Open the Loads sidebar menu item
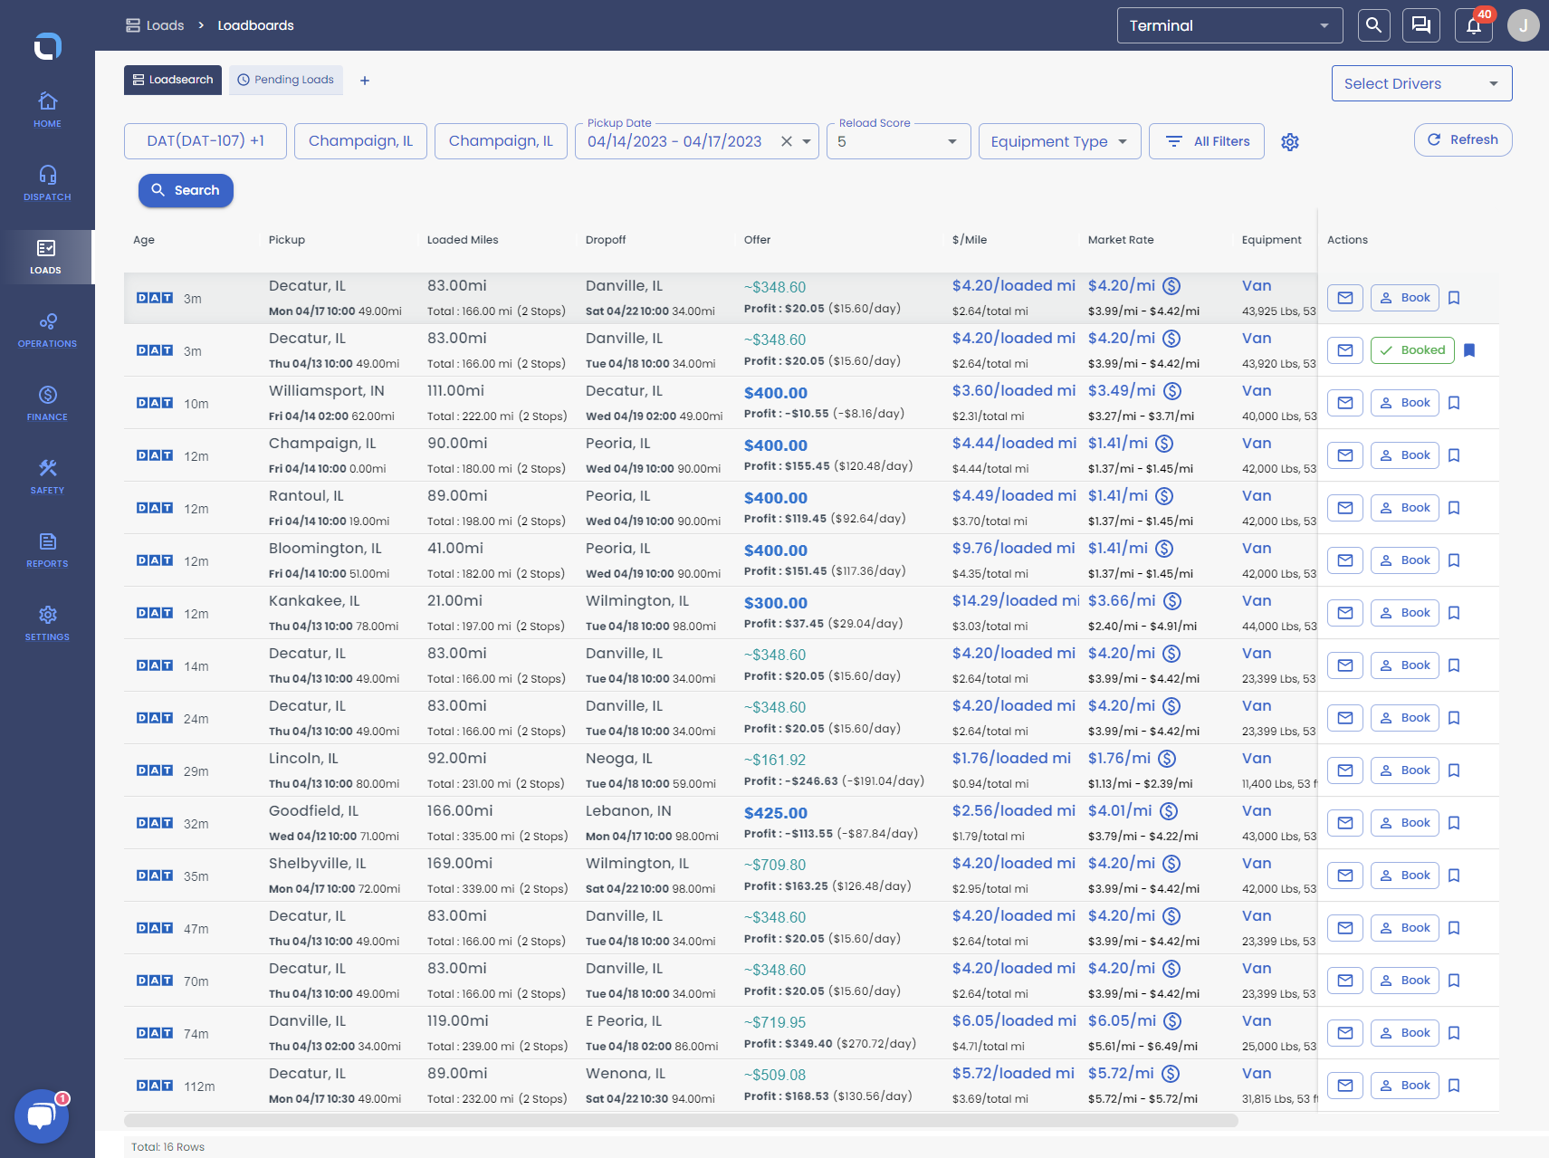The width and height of the screenshot is (1549, 1158). coord(47,257)
